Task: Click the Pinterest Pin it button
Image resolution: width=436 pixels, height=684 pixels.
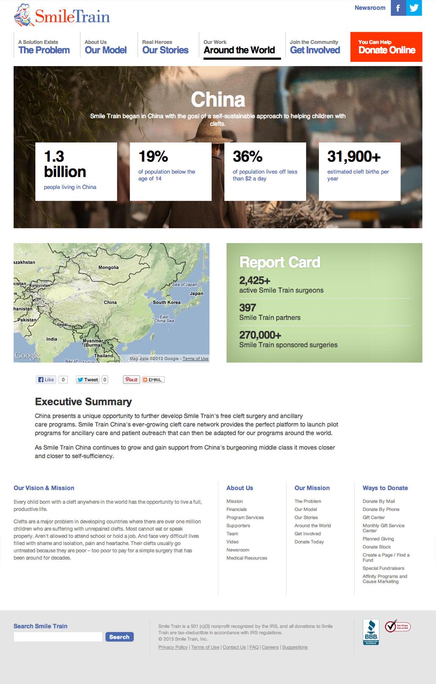Action: click(131, 380)
